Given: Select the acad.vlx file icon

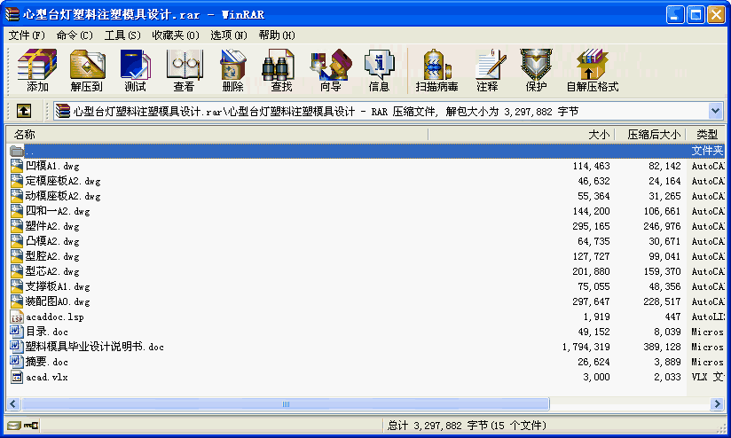Looking at the screenshot, I should (17, 377).
